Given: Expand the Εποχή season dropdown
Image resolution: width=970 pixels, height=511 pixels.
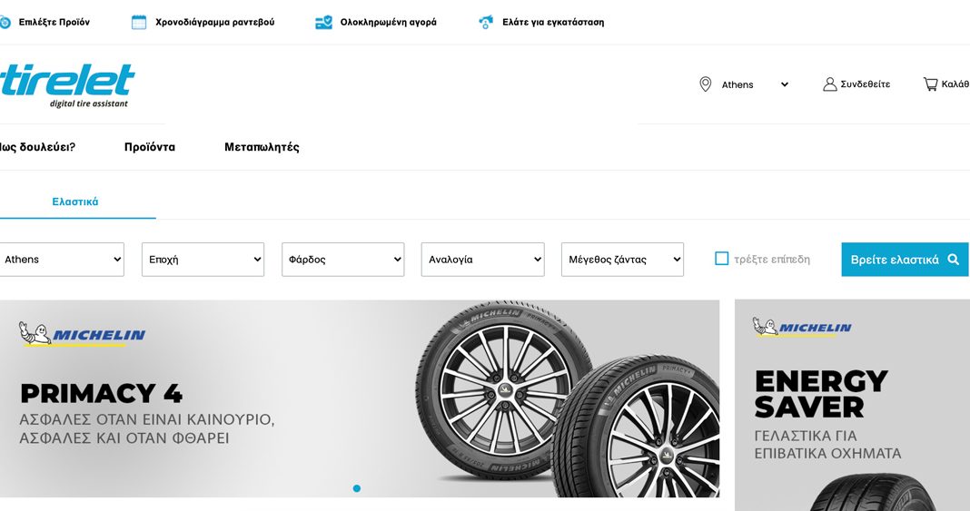Looking at the screenshot, I should coord(203,260).
